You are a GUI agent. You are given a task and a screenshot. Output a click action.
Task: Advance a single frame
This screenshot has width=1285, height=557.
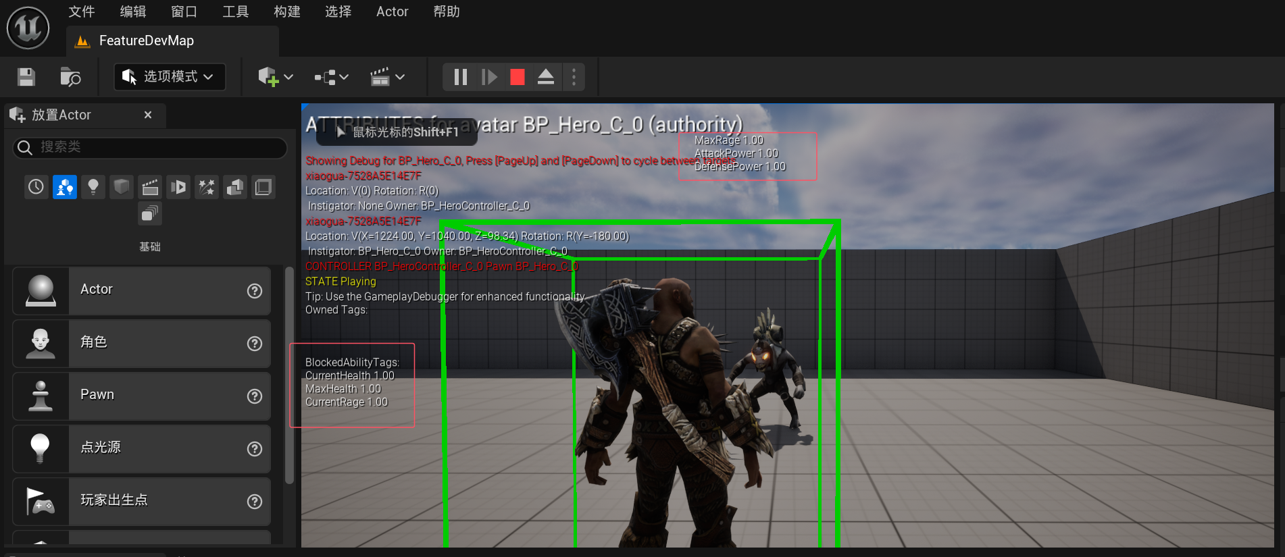(x=489, y=77)
